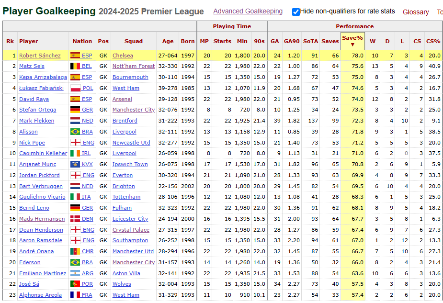Open Manchester Utd squad link
The height and width of the screenshot is (303, 443).
133,251
